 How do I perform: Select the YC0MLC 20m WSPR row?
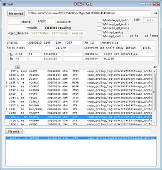pos(79,83)
